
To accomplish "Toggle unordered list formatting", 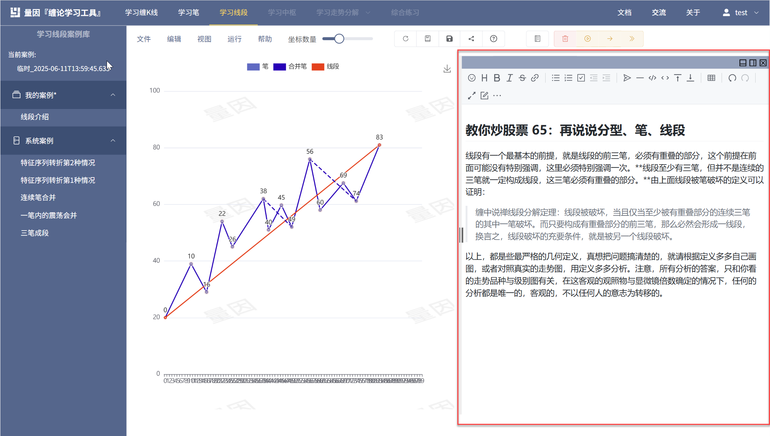I will (555, 78).
